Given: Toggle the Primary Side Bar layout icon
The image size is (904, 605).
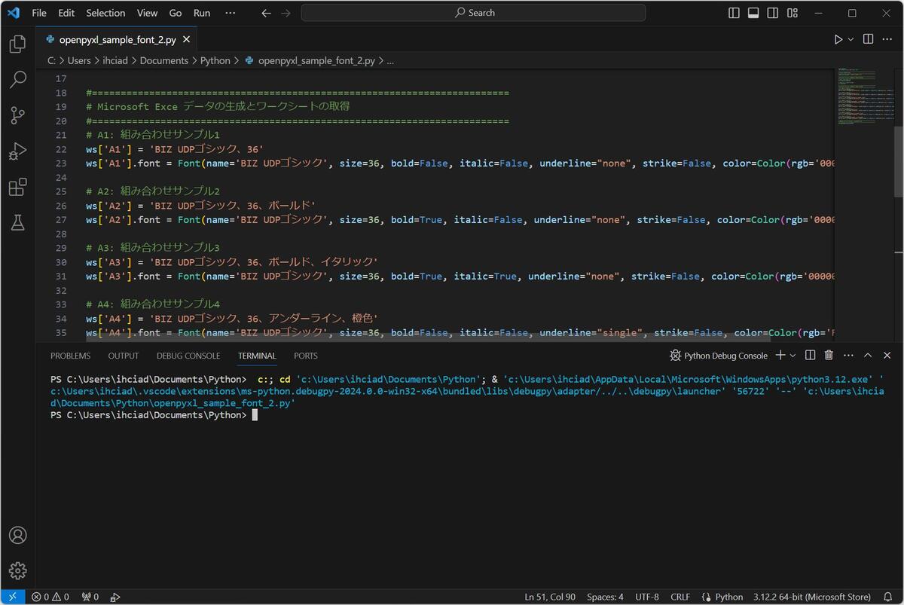Looking at the screenshot, I should click(x=734, y=13).
